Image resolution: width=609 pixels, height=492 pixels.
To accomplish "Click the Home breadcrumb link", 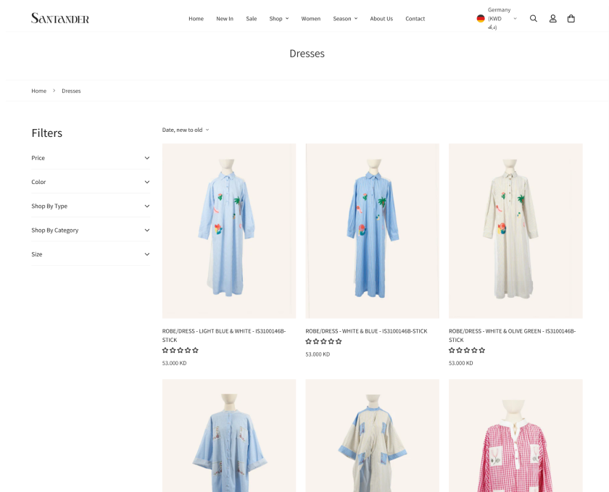I will tap(38, 91).
